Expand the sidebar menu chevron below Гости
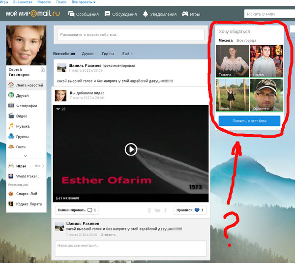This screenshot has width=295, height=263. click(x=26, y=156)
